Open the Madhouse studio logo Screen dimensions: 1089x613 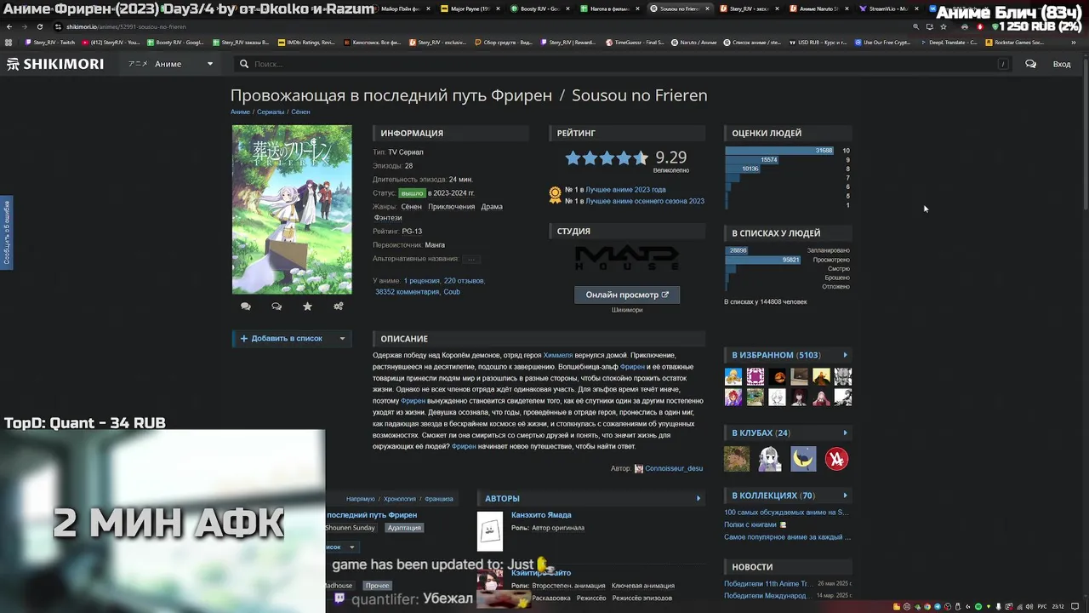pyautogui.click(x=627, y=259)
